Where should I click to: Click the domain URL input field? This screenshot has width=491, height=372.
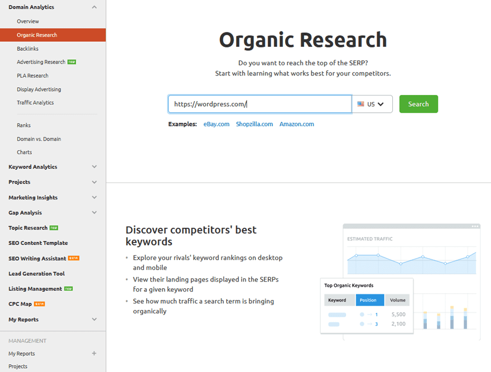click(x=259, y=104)
